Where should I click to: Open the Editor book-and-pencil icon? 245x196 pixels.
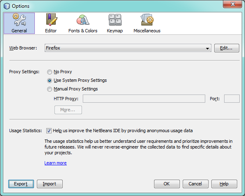pyautogui.click(x=51, y=20)
